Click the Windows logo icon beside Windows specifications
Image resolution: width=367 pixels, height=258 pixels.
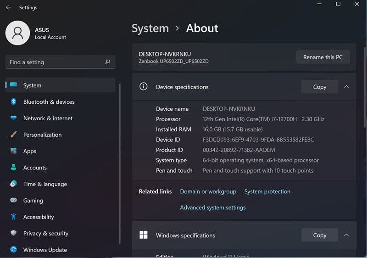[x=144, y=235]
